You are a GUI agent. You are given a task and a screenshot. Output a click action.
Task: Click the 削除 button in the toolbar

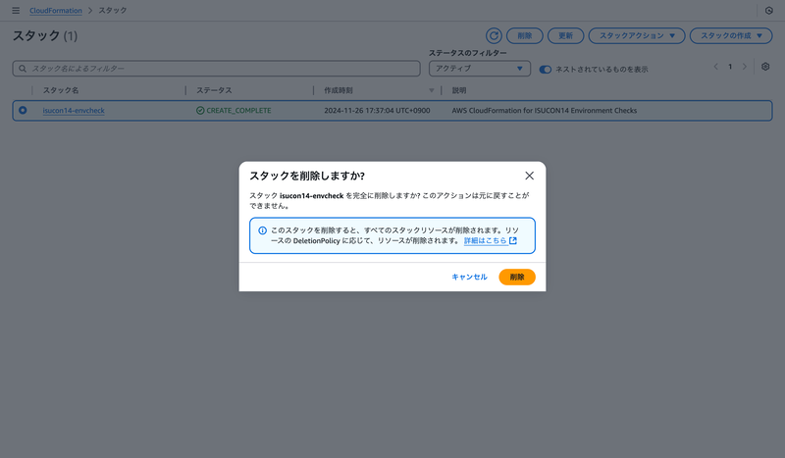point(525,35)
